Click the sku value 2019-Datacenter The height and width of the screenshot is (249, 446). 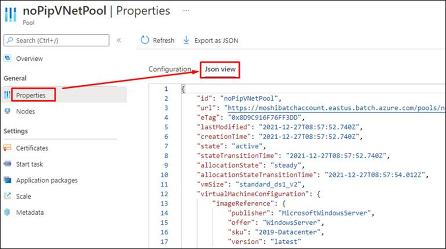click(x=288, y=232)
